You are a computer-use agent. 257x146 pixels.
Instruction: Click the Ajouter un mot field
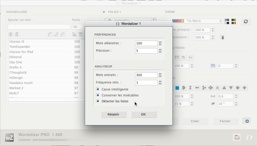pos(39,27)
